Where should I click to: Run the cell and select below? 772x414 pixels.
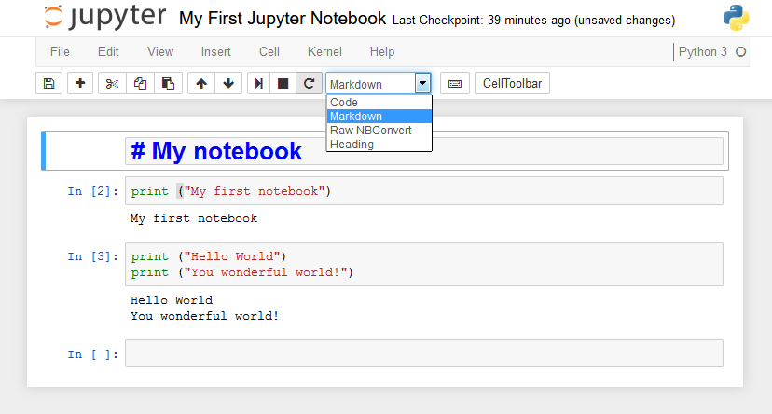[258, 83]
